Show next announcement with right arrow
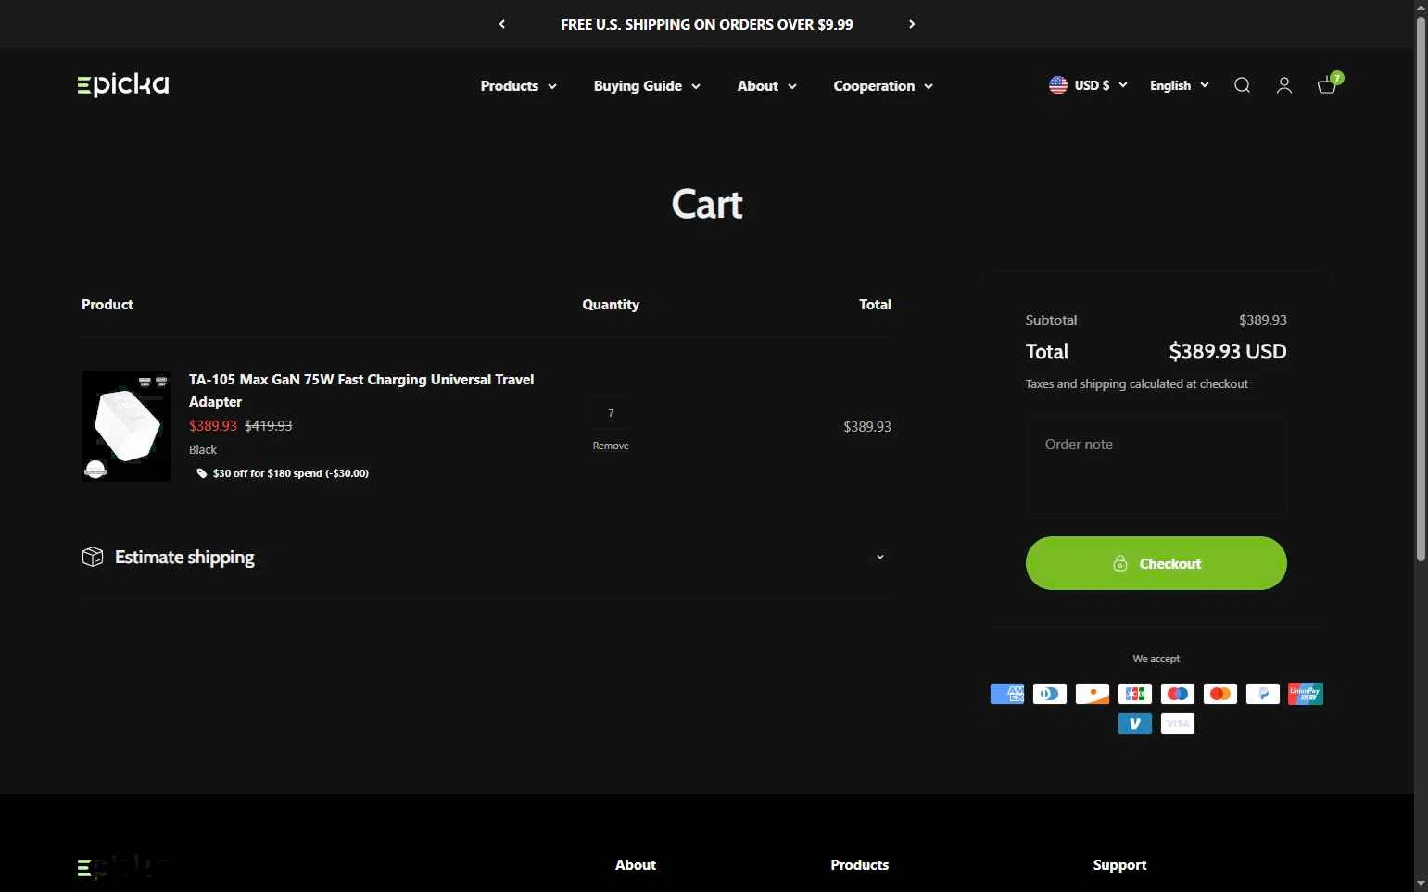Viewport: 1428px width, 892px height. (912, 24)
